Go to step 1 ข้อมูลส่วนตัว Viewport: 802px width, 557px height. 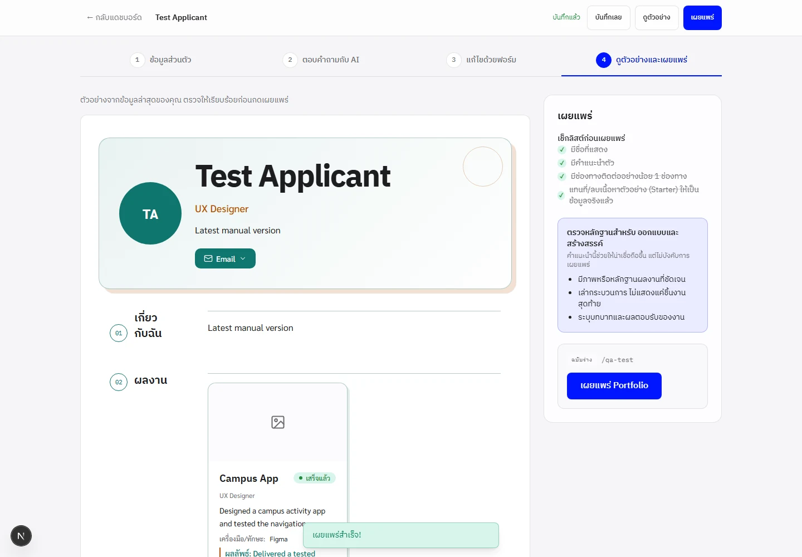coord(161,60)
